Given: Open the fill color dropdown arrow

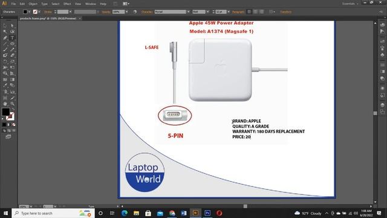Looking at the screenshot, I should [30, 12].
